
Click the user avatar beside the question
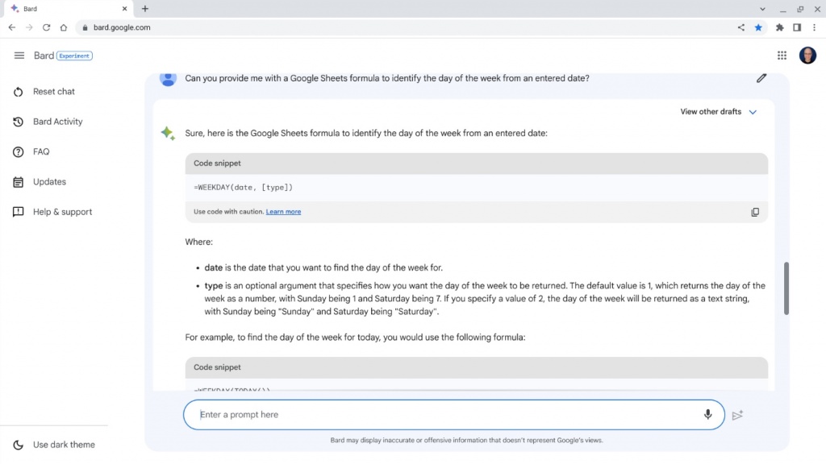(168, 78)
